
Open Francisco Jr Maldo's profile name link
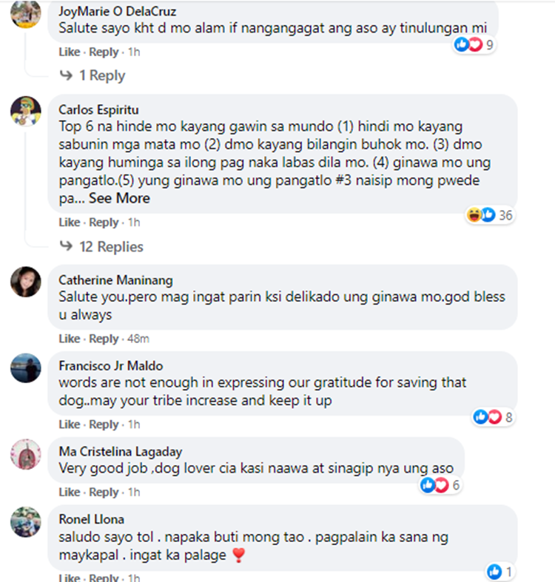click(111, 366)
